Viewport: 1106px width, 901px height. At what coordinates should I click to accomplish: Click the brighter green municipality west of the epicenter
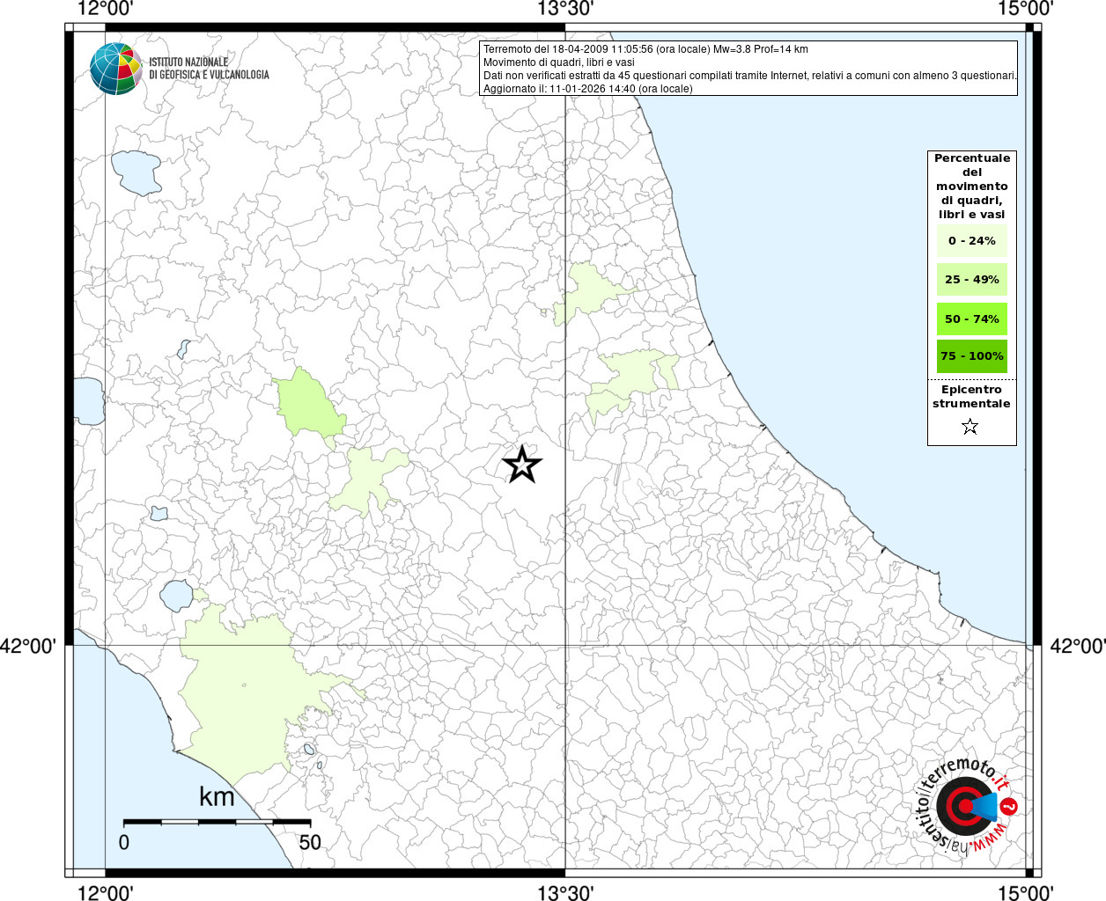(308, 405)
